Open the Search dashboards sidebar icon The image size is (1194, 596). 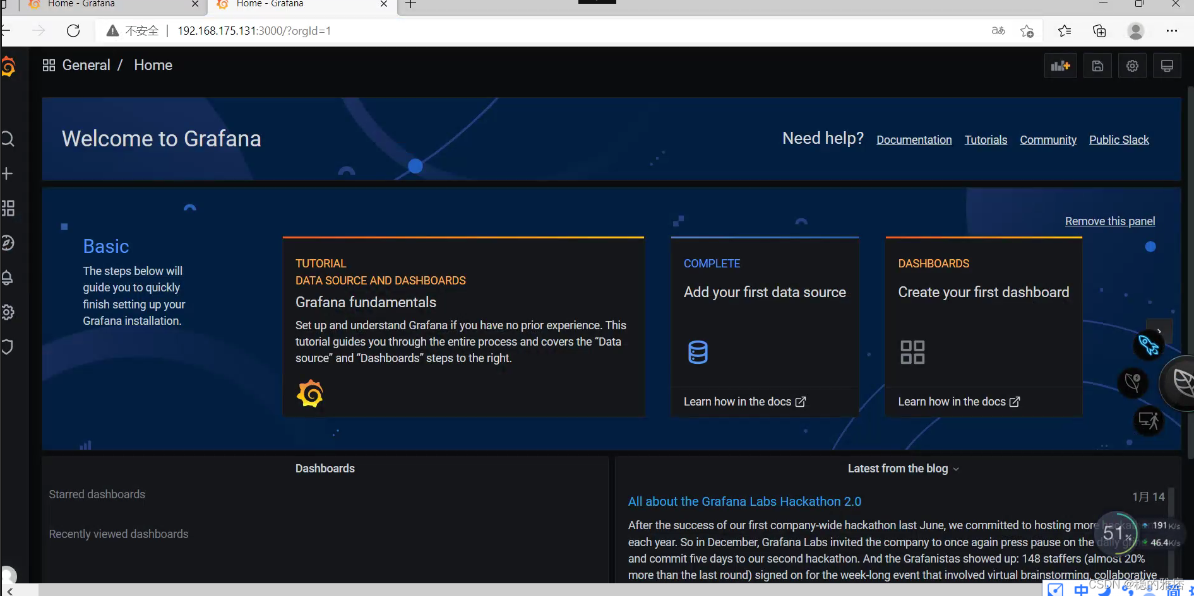point(8,139)
